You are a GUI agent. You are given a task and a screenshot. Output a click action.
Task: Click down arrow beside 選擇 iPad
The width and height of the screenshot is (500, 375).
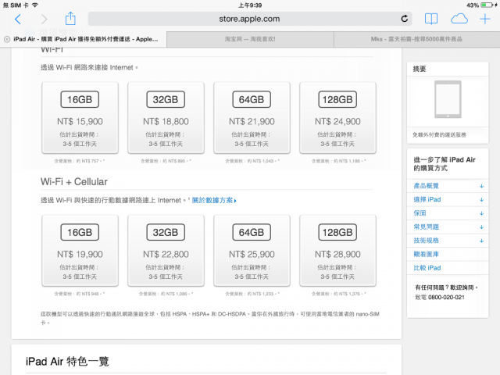coord(481,200)
